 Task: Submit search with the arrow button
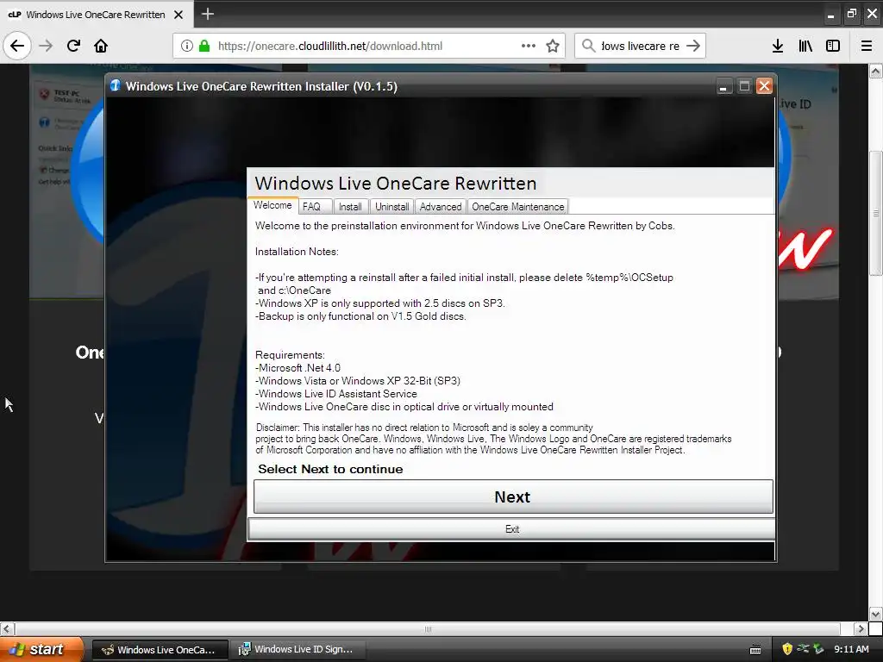pyautogui.click(x=693, y=46)
